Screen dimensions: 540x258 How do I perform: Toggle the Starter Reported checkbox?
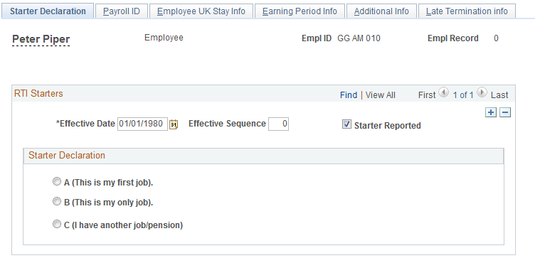346,124
